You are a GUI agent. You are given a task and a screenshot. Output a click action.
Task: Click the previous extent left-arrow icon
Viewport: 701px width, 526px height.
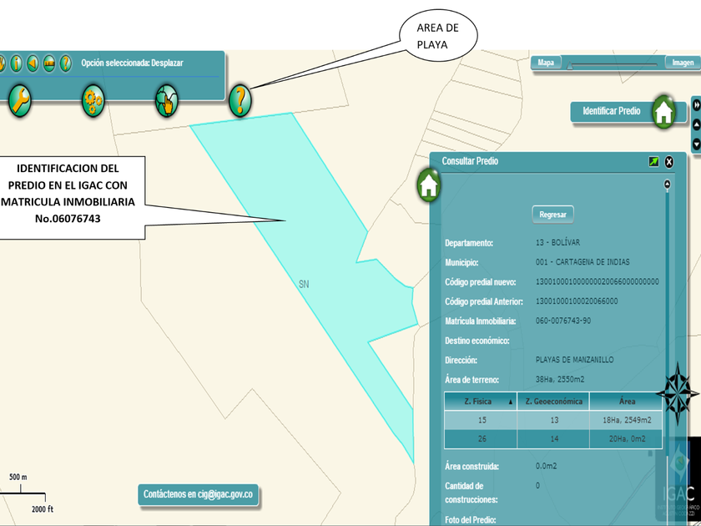33,63
